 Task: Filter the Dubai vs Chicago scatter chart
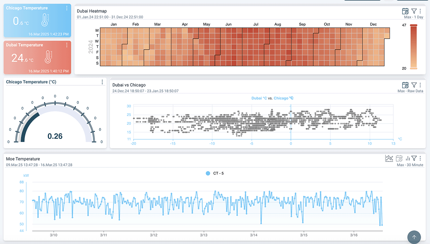(x=414, y=85)
